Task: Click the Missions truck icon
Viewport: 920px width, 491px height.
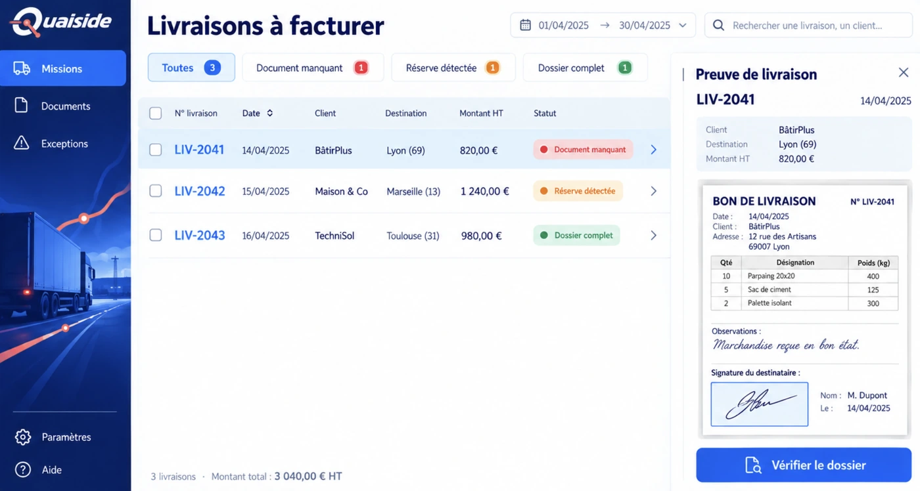Action: (x=22, y=68)
